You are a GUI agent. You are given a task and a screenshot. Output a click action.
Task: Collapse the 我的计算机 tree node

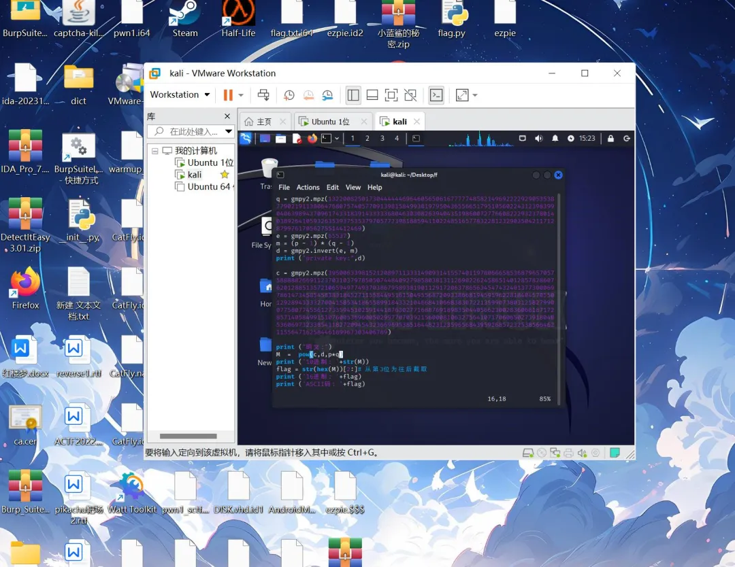154,151
